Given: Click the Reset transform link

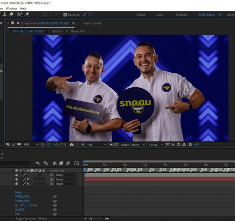Looking at the screenshot, I should [x=18, y=192].
